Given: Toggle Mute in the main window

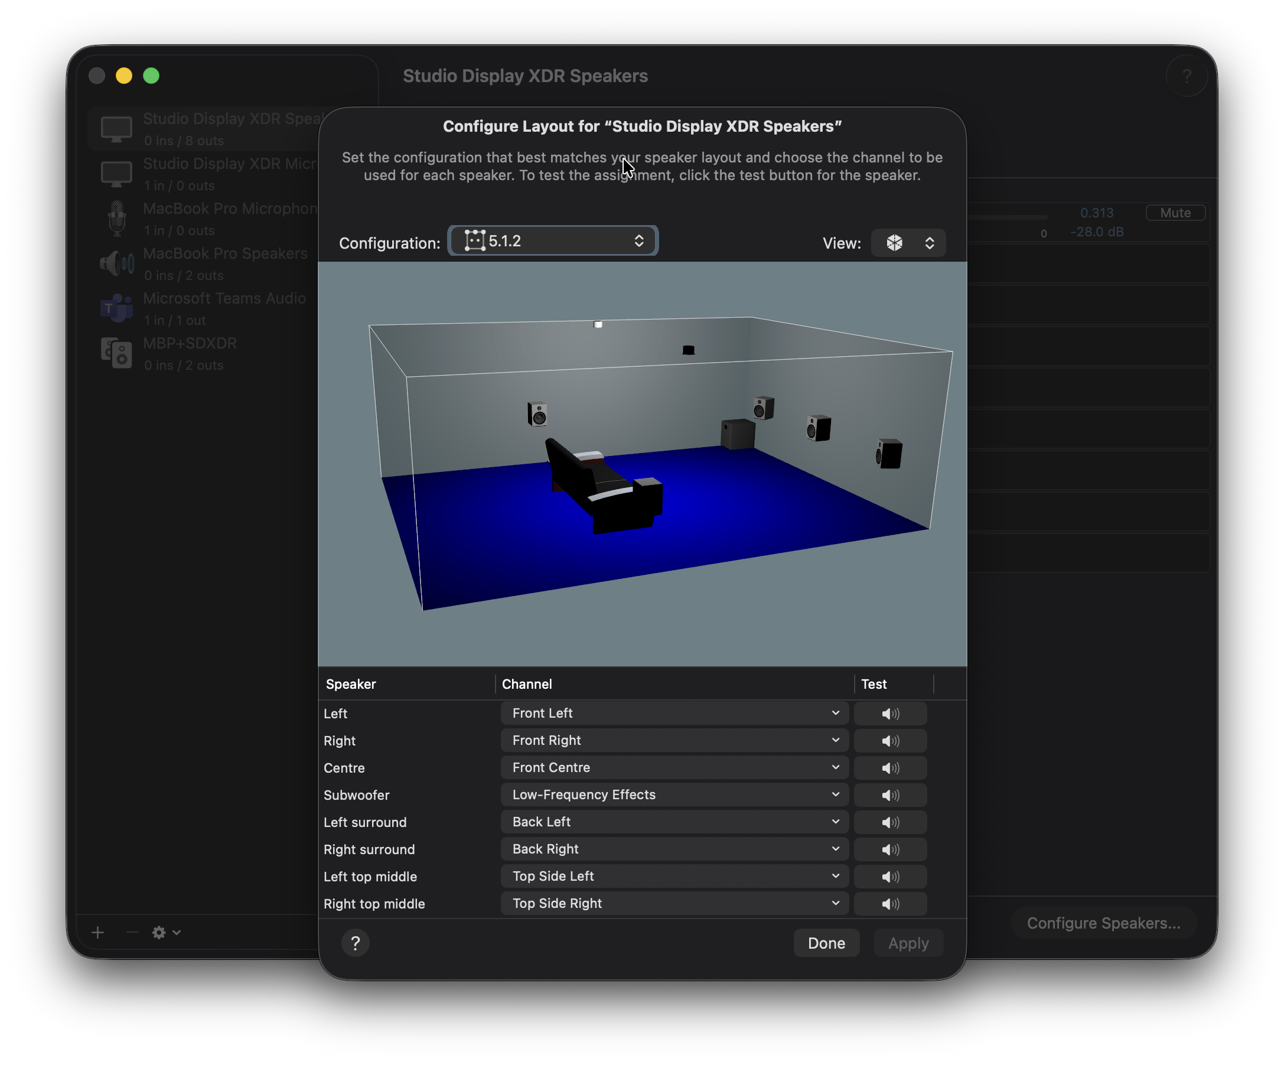Looking at the screenshot, I should pos(1175,213).
